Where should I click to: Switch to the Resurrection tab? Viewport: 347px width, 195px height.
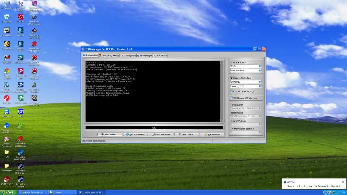90,55
